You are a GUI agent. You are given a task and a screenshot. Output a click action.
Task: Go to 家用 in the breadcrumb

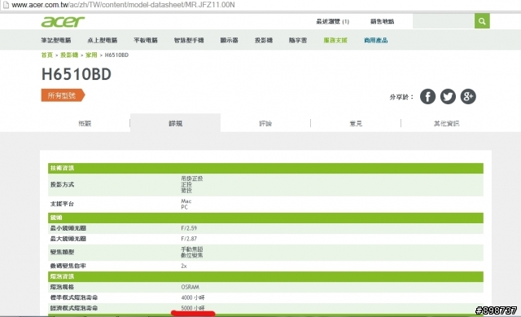point(91,55)
